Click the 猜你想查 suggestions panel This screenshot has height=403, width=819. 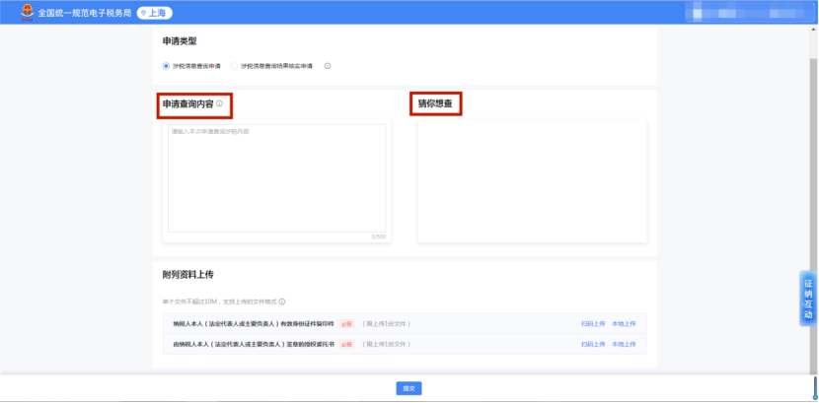[532, 180]
